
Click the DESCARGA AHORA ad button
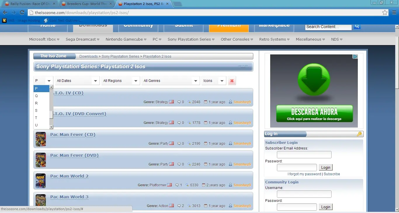click(315, 114)
